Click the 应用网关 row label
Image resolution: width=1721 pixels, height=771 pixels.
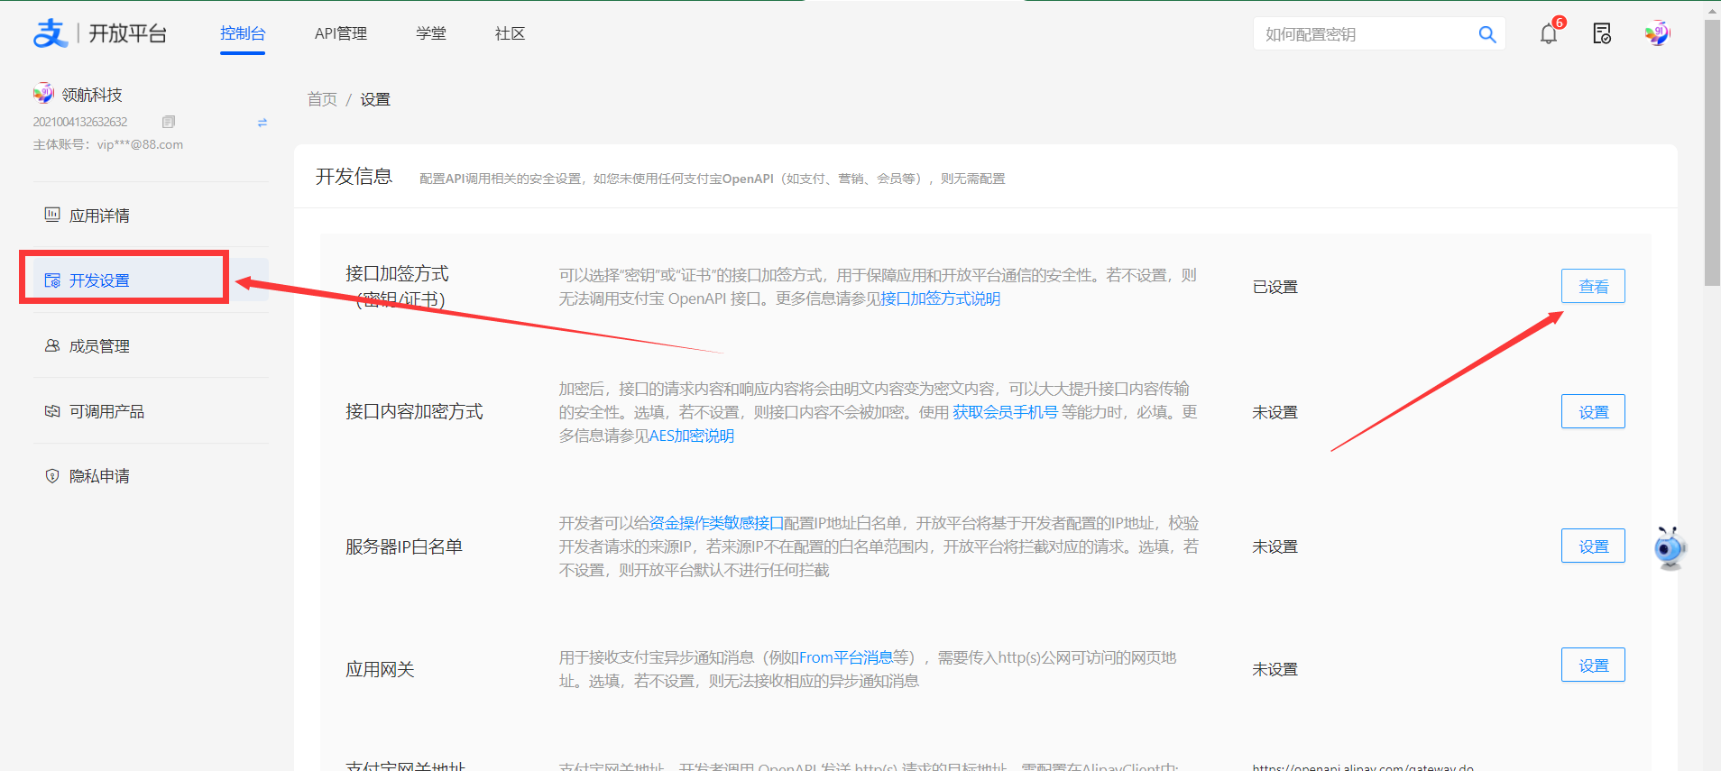[x=380, y=669]
